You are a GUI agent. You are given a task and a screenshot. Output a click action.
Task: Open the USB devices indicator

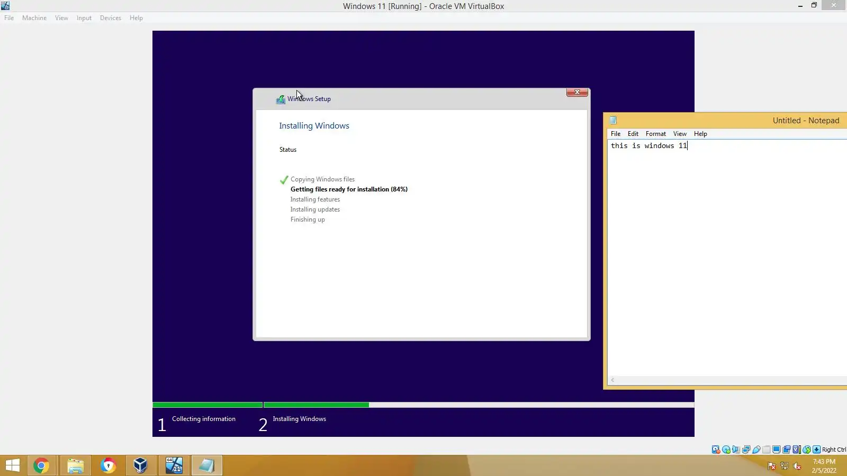(x=756, y=450)
